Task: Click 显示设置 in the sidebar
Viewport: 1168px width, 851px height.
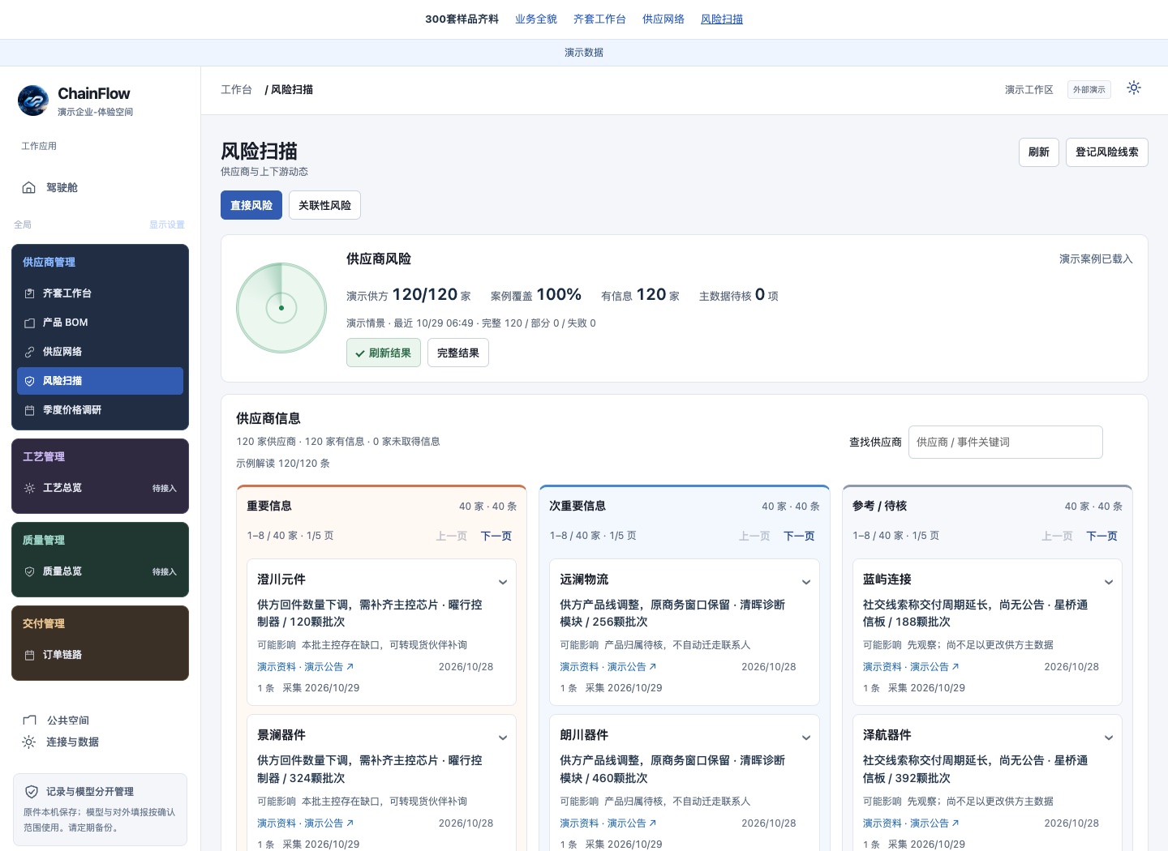Action: tap(167, 225)
